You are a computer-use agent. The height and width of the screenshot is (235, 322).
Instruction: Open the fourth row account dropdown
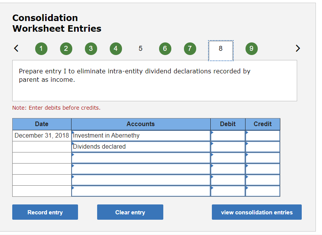click(x=141, y=169)
